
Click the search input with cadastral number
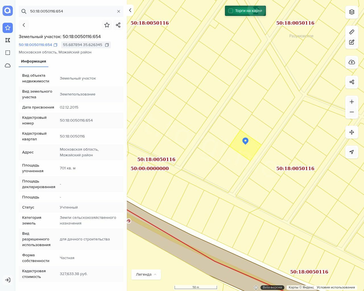point(71,11)
